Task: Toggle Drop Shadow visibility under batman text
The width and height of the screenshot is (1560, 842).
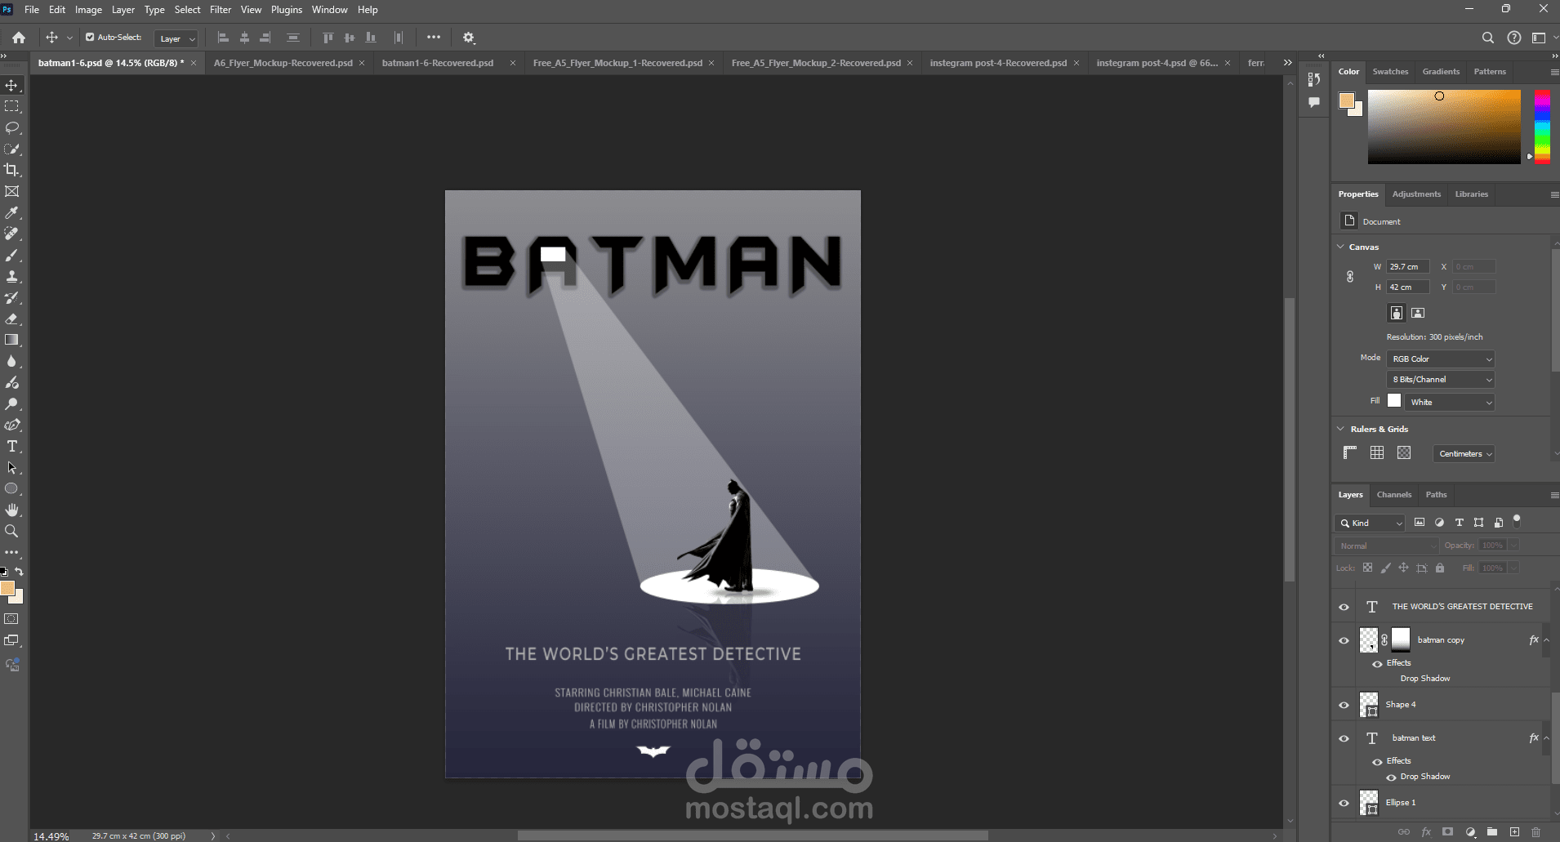Action: pos(1391,777)
